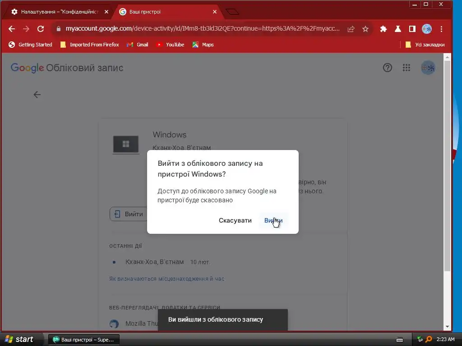Open the Chrome profile avatar in the toolbar
The image size is (462, 346).
coord(427,29)
